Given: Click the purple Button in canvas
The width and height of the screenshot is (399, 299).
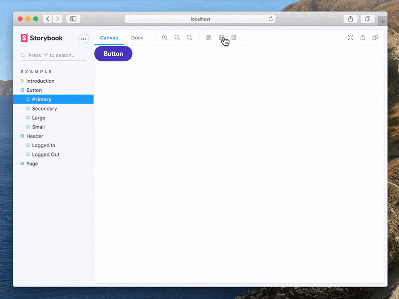Looking at the screenshot, I should [113, 54].
